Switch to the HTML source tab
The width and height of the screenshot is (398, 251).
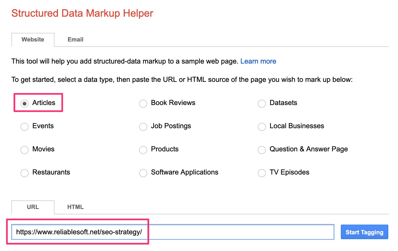point(75,207)
